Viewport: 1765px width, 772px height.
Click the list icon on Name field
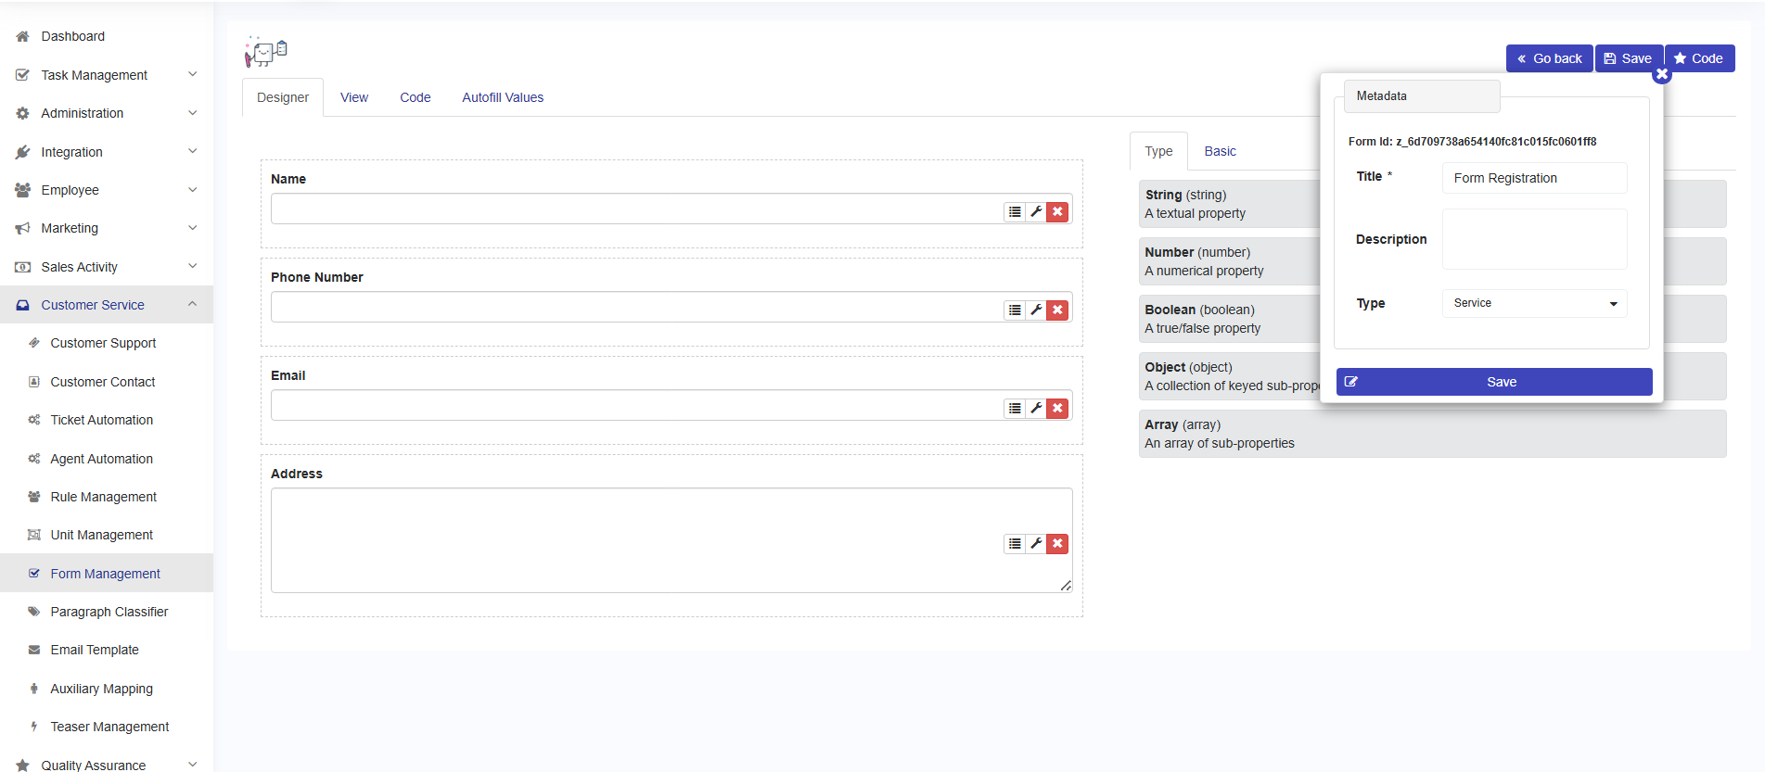point(1015,212)
